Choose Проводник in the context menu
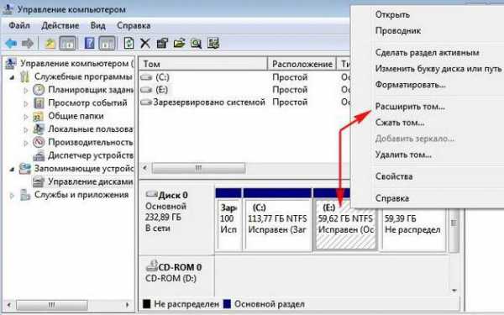Image resolution: width=504 pixels, height=315 pixels. pyautogui.click(x=398, y=31)
